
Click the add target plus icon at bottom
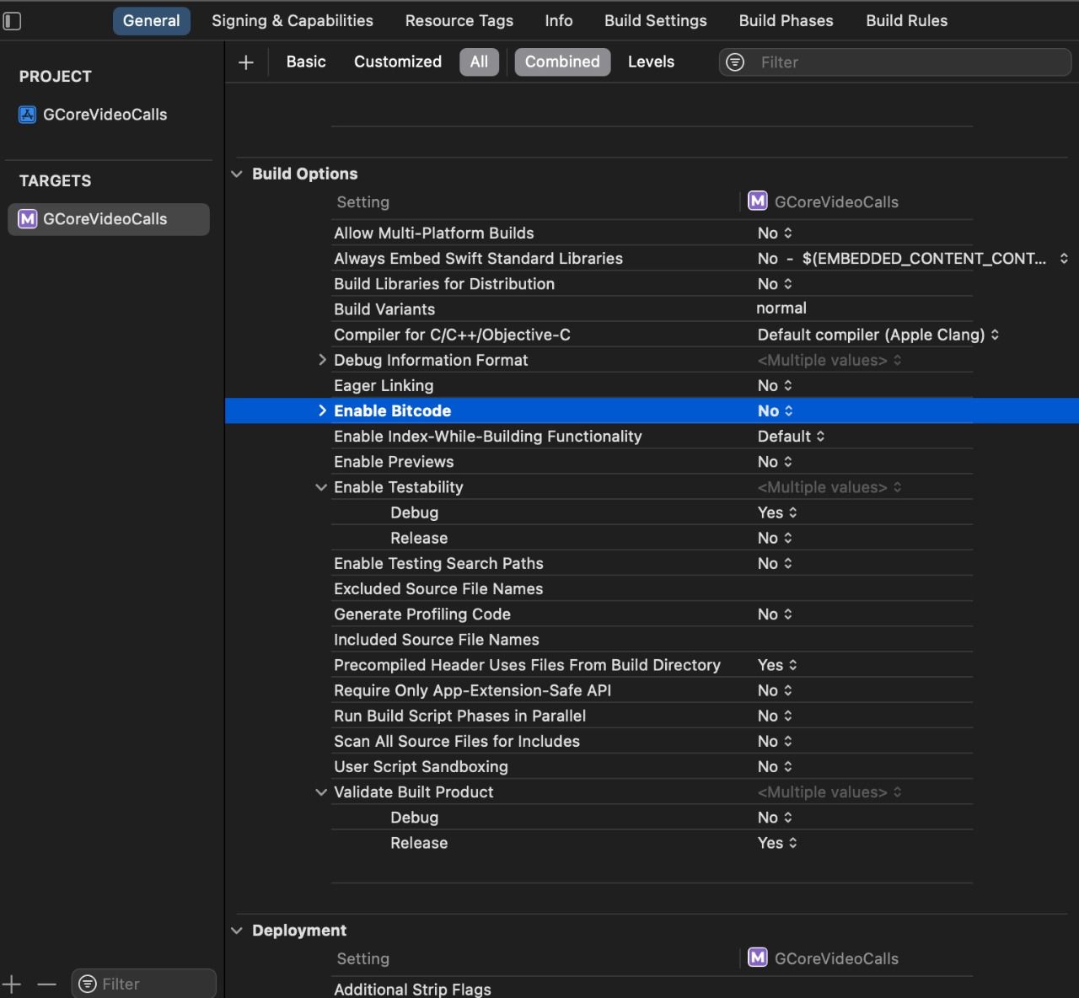click(x=12, y=984)
